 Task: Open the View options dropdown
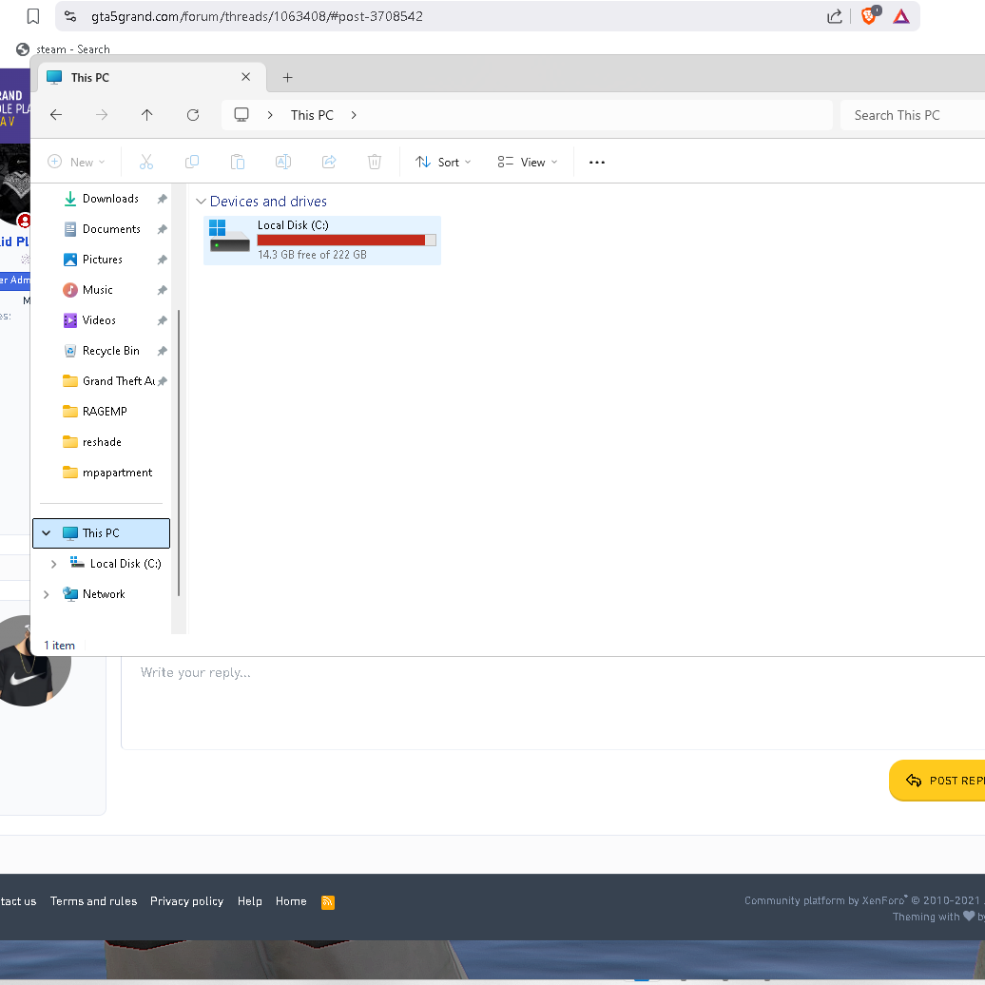click(x=528, y=163)
